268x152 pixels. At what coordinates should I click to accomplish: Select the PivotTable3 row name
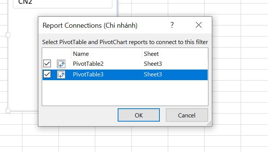(x=88, y=74)
